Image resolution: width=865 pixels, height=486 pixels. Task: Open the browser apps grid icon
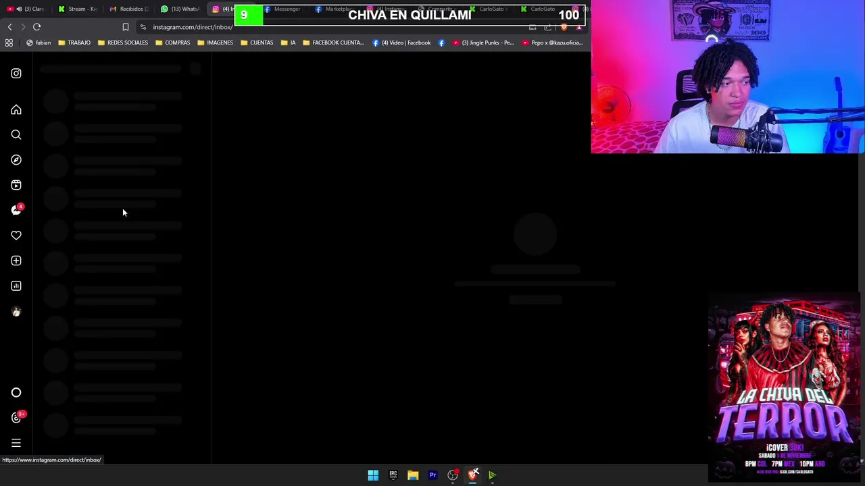click(x=9, y=43)
